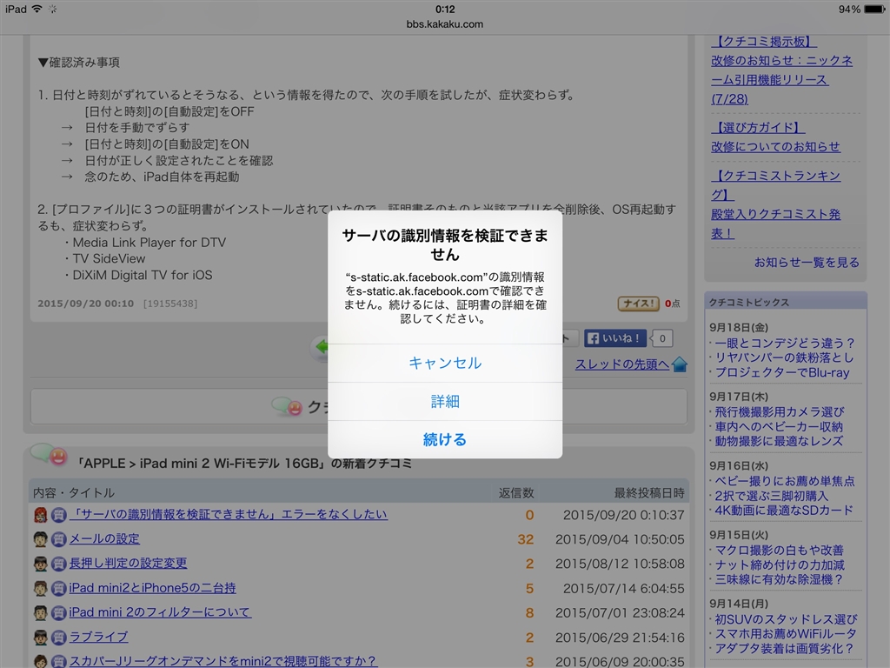Click avatar icon of the ラブライブ row
This screenshot has height=668, width=890.
[x=40, y=638]
